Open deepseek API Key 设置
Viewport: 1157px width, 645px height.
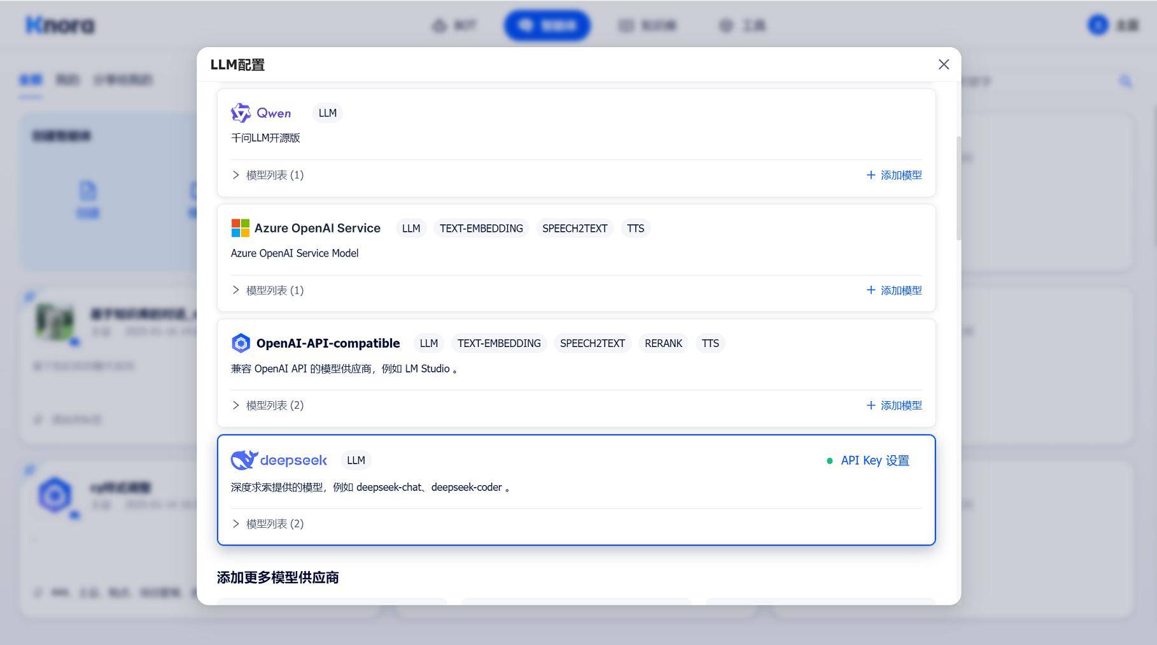(x=875, y=460)
